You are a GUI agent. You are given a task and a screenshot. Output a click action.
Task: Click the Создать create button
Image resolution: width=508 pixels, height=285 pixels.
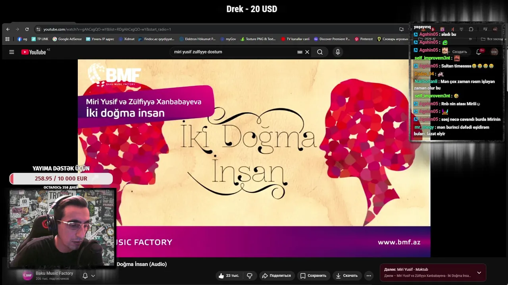pos(456,52)
